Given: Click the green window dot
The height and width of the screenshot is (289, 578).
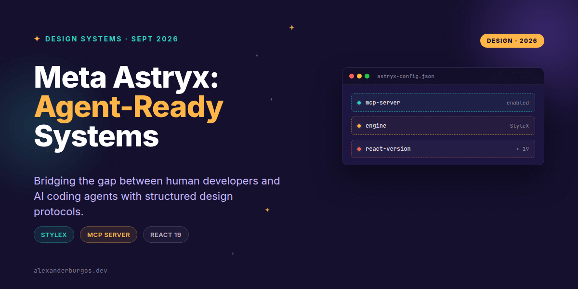Looking at the screenshot, I should (367, 76).
